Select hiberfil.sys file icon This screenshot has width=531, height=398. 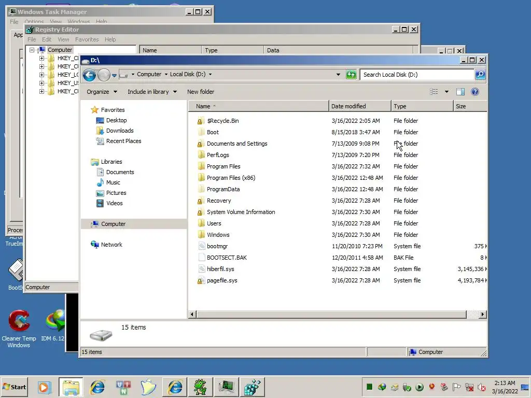pyautogui.click(x=202, y=269)
